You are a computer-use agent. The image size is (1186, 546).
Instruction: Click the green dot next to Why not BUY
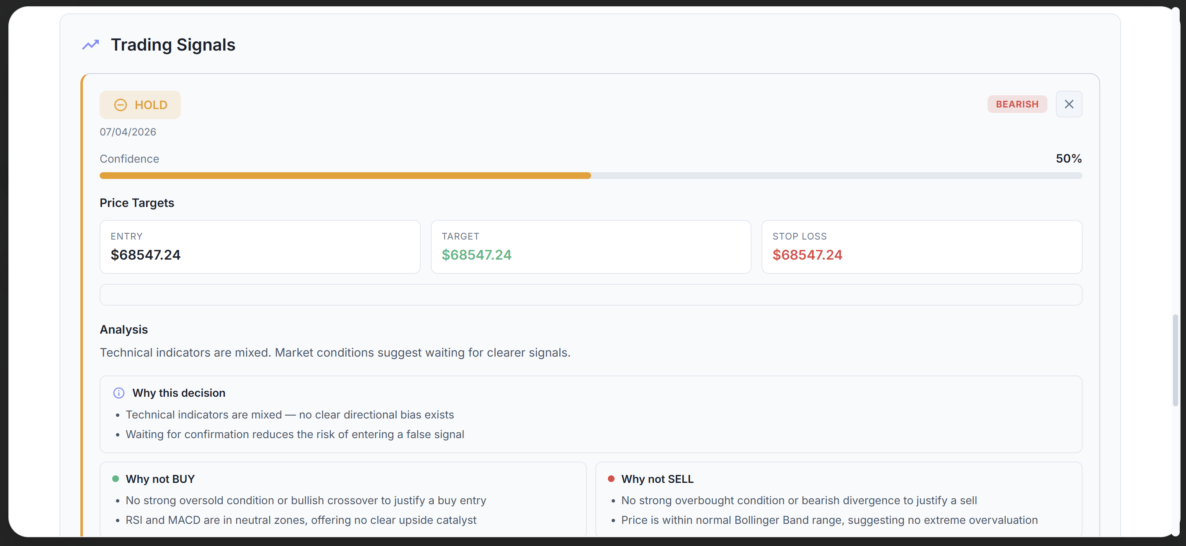pos(116,479)
